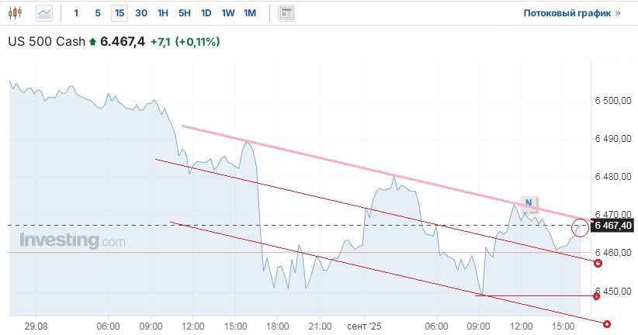Screen dimensions: 638x335
Task: Set the 1 minute timeframe
Action: pyautogui.click(x=76, y=13)
